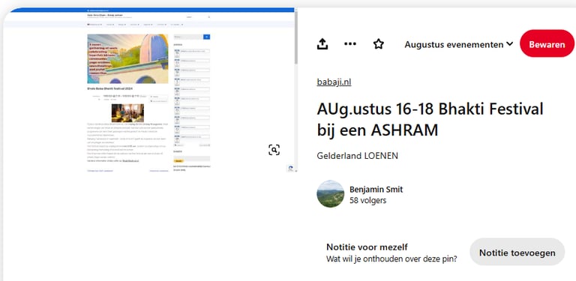Screen dimensions: 576x281
Task: Click the Notitie toevoegen button
Action: coord(517,253)
